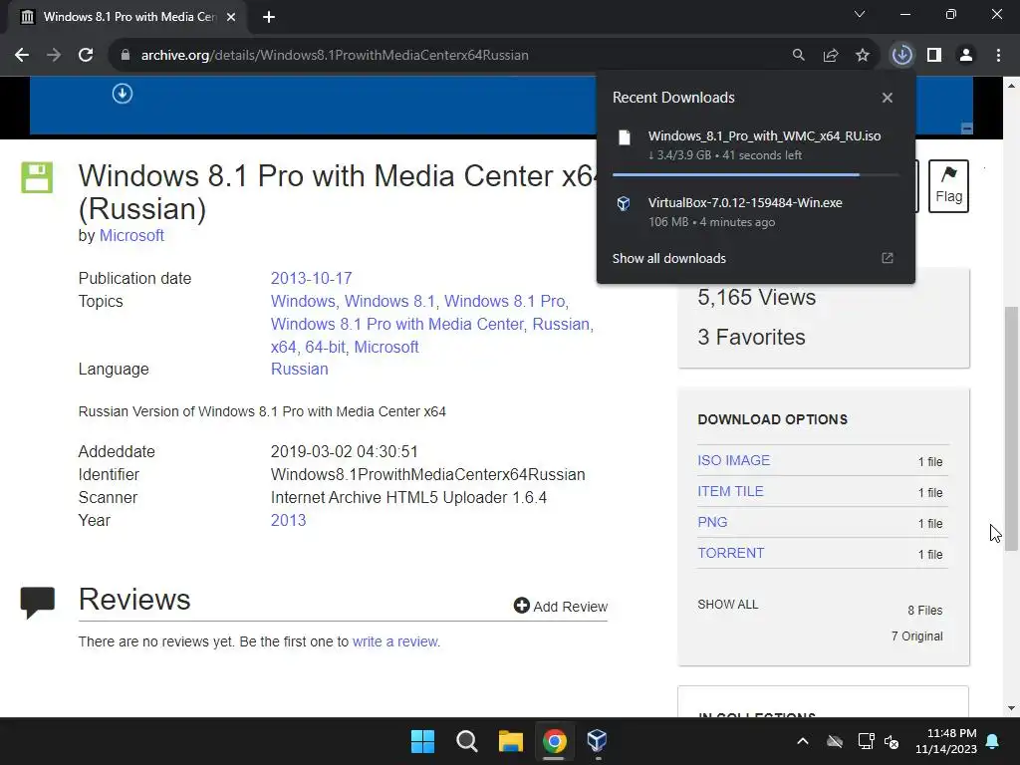Image resolution: width=1020 pixels, height=765 pixels.
Task: Open the network tray icon
Action: (x=866, y=741)
